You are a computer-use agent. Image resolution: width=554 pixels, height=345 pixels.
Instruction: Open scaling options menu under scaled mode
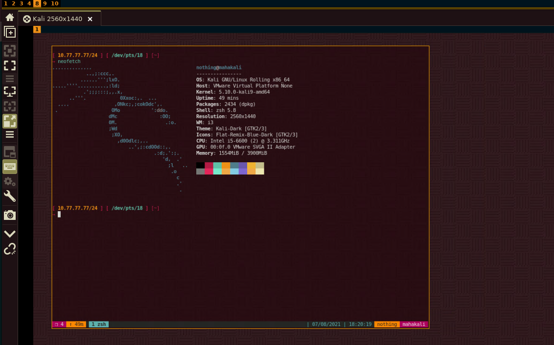[9, 134]
